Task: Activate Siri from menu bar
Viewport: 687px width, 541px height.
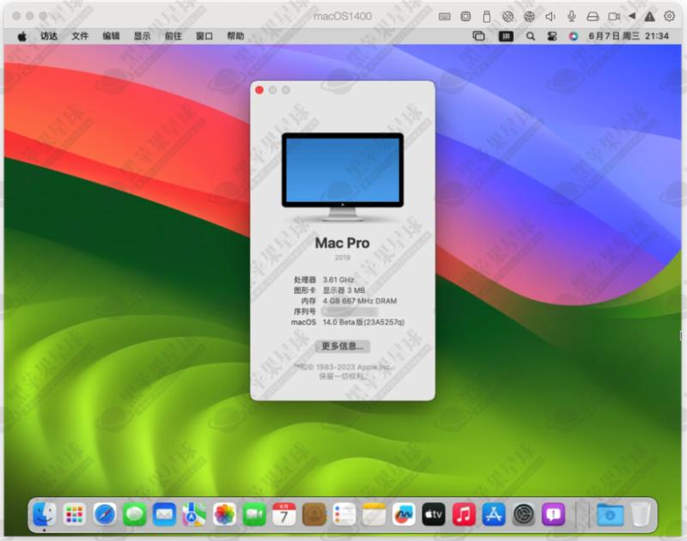Action: coord(573,36)
